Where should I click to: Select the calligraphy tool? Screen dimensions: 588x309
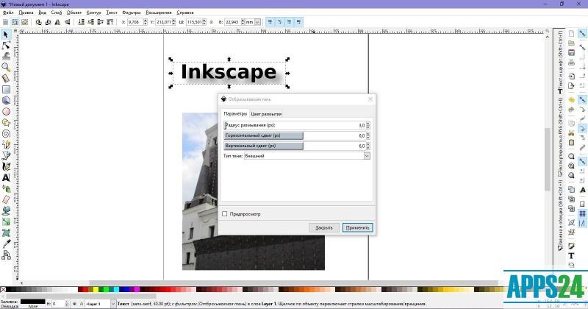click(6, 166)
